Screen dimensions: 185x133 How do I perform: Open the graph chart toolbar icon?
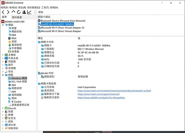click(29, 12)
